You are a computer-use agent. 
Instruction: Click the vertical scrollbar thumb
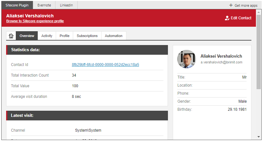(258, 52)
